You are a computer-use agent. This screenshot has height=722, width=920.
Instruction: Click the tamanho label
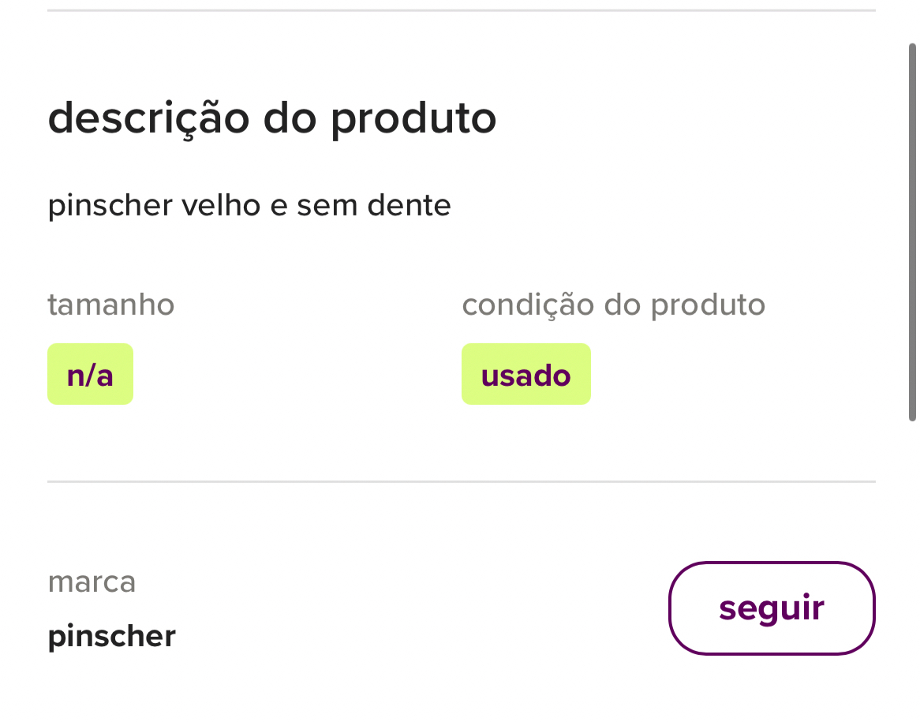[x=111, y=305]
